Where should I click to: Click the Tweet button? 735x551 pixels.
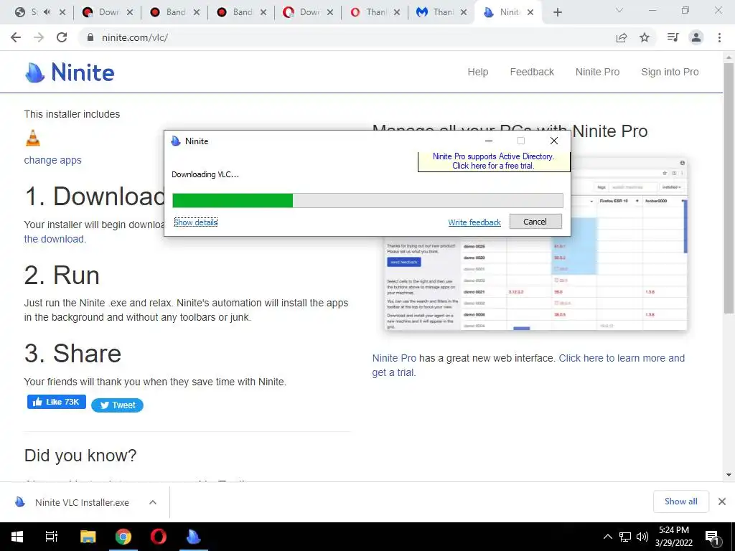[x=117, y=405]
